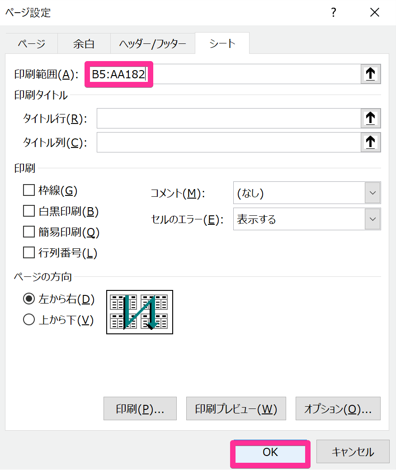Open help with the question mark icon

pos(334,13)
